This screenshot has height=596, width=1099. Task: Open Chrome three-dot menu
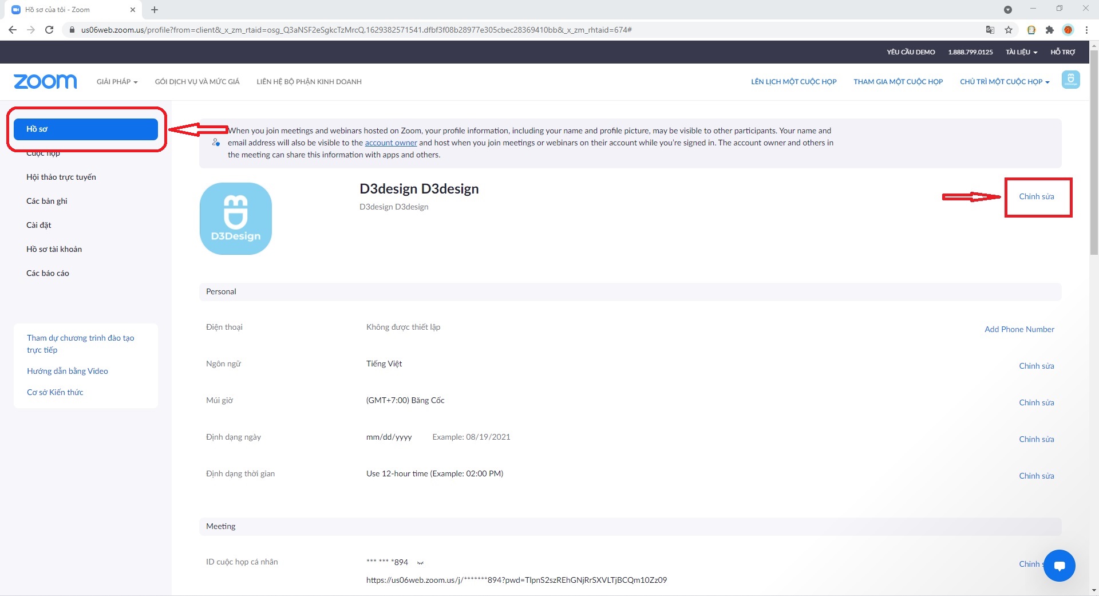pos(1086,30)
